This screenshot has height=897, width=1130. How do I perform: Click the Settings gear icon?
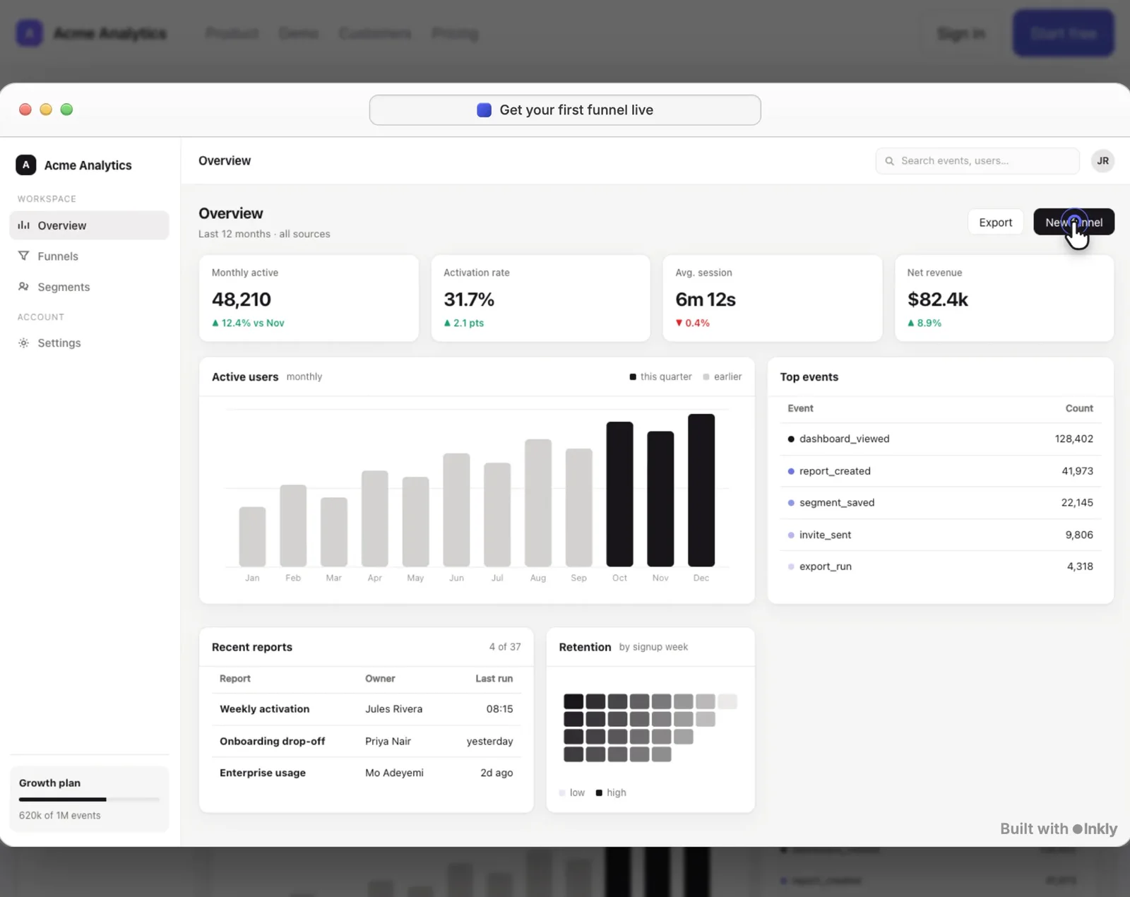(x=24, y=343)
